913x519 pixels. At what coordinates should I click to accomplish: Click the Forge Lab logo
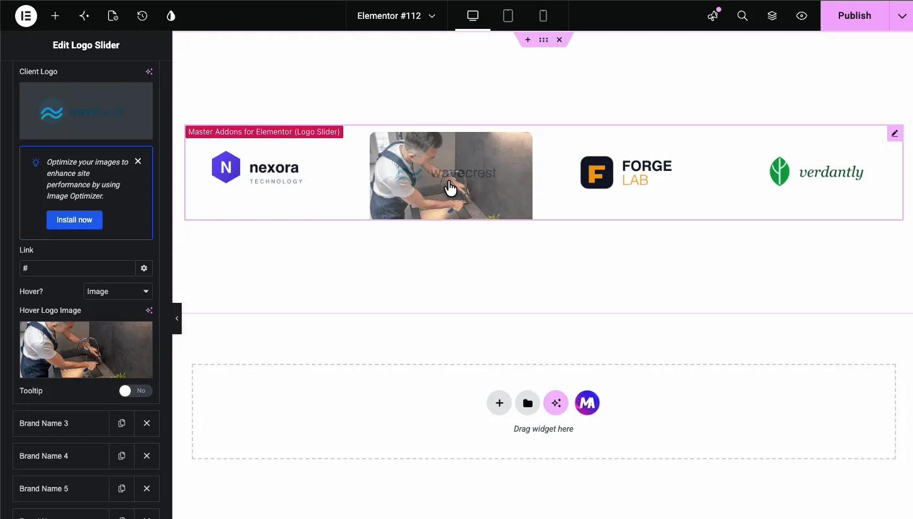[626, 173]
